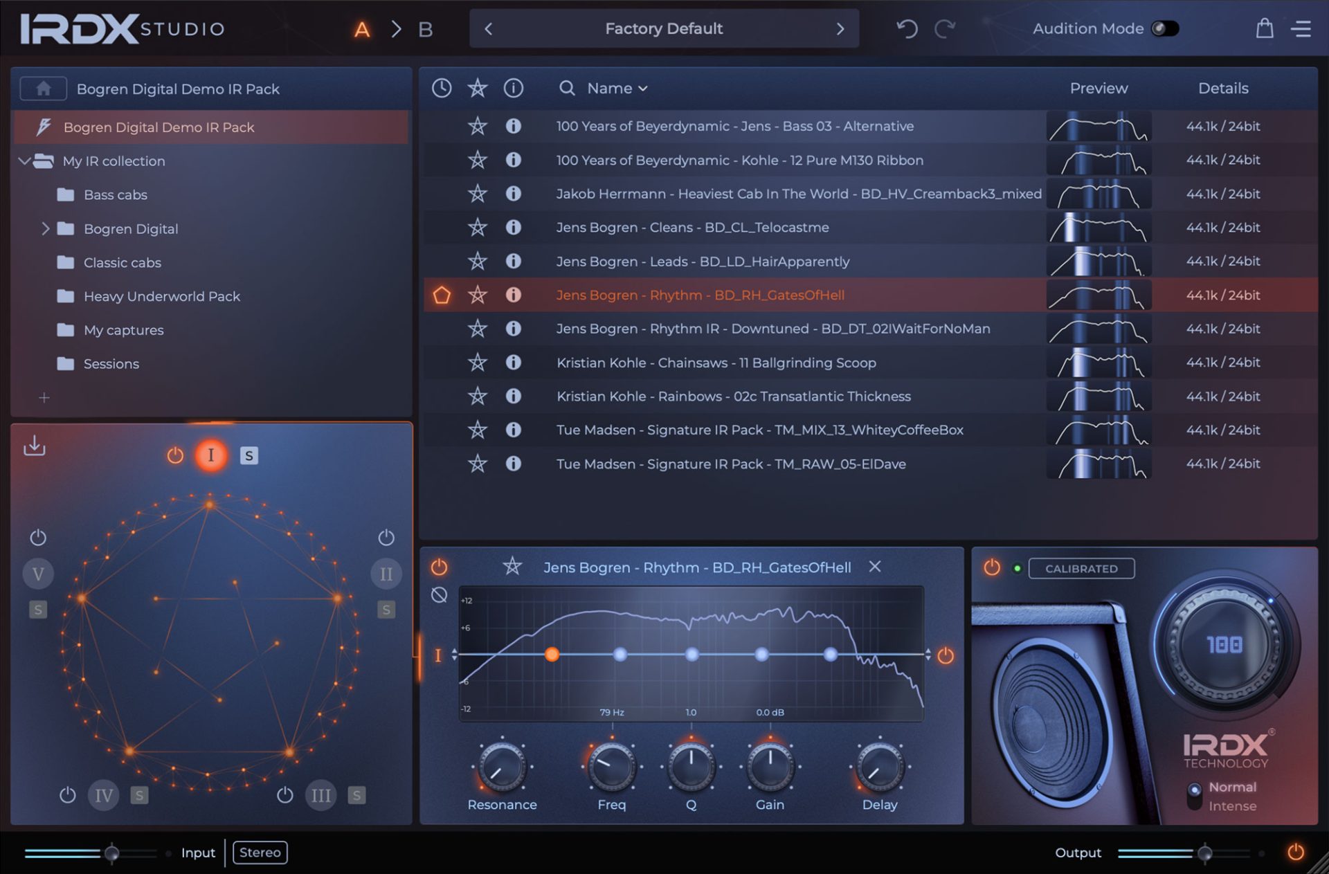
Task: Toggle the master output power button
Action: 1296,852
